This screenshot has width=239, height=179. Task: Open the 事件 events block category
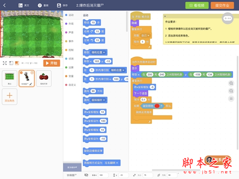[70, 41]
